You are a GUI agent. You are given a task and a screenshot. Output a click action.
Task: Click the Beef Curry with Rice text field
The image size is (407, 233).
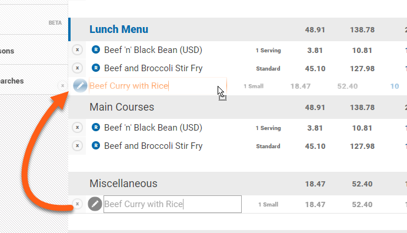point(172,204)
